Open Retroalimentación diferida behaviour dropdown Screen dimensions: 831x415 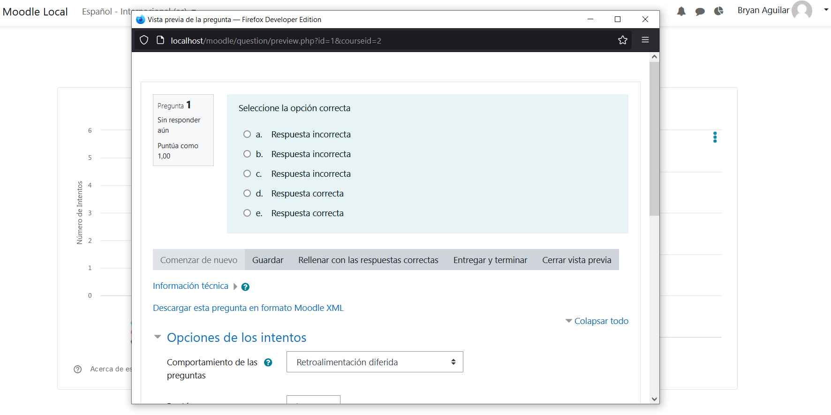coord(375,362)
